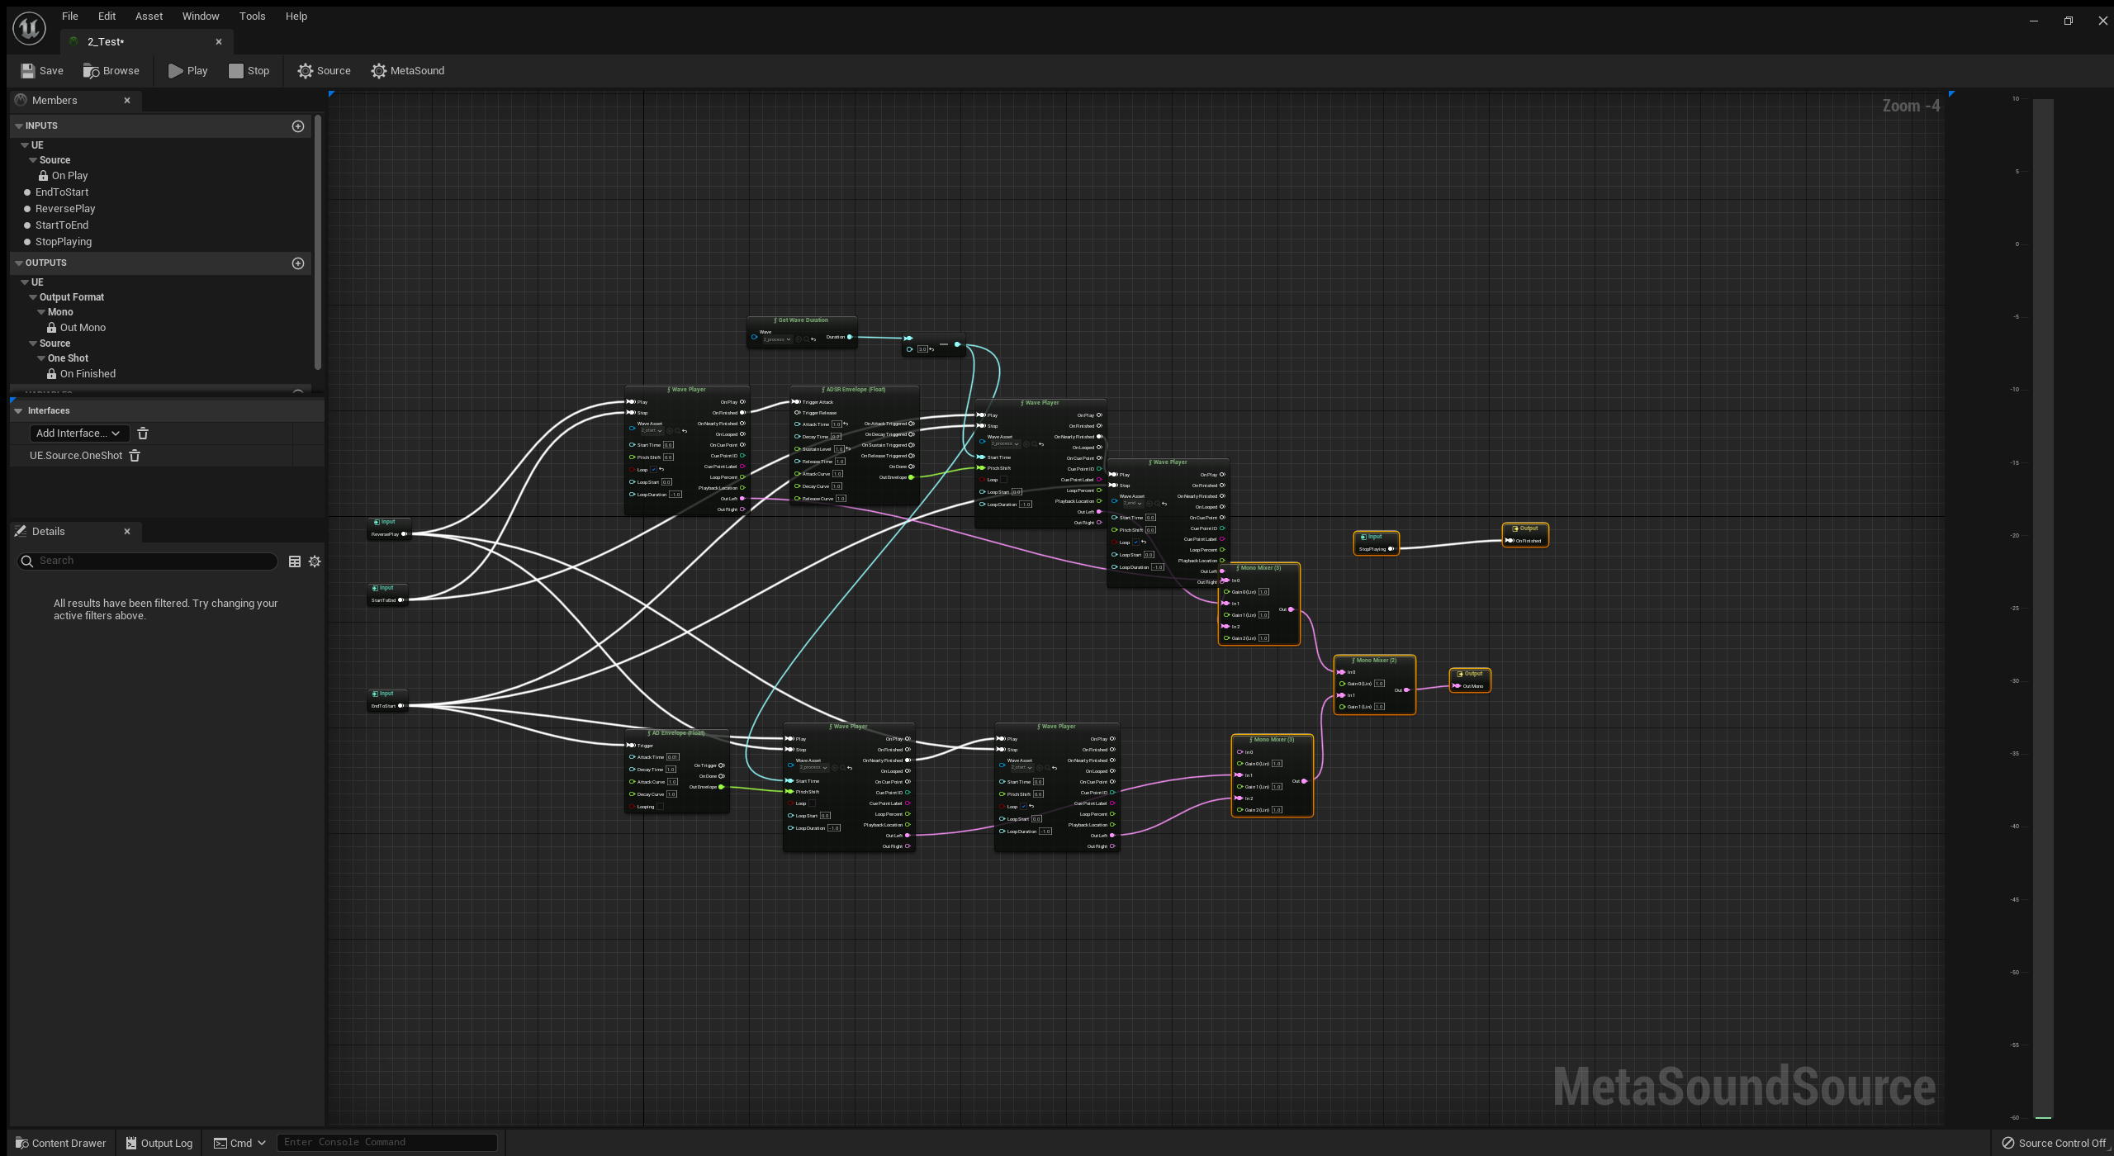Screen dimensions: 2114x1156
Task: Open the Edit menu
Action: coord(107,17)
